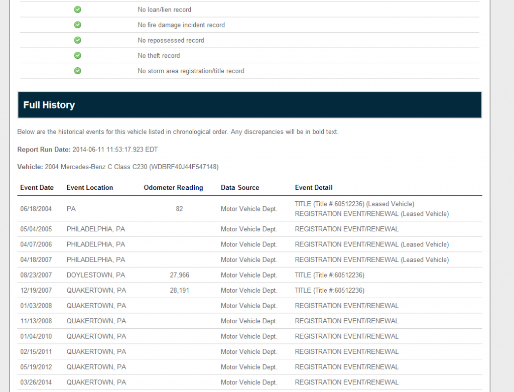This screenshot has height=392, width=514.
Task: Click TITLE (Title #:60512236) (Leased Vehicle) entry
Action: [354, 204]
